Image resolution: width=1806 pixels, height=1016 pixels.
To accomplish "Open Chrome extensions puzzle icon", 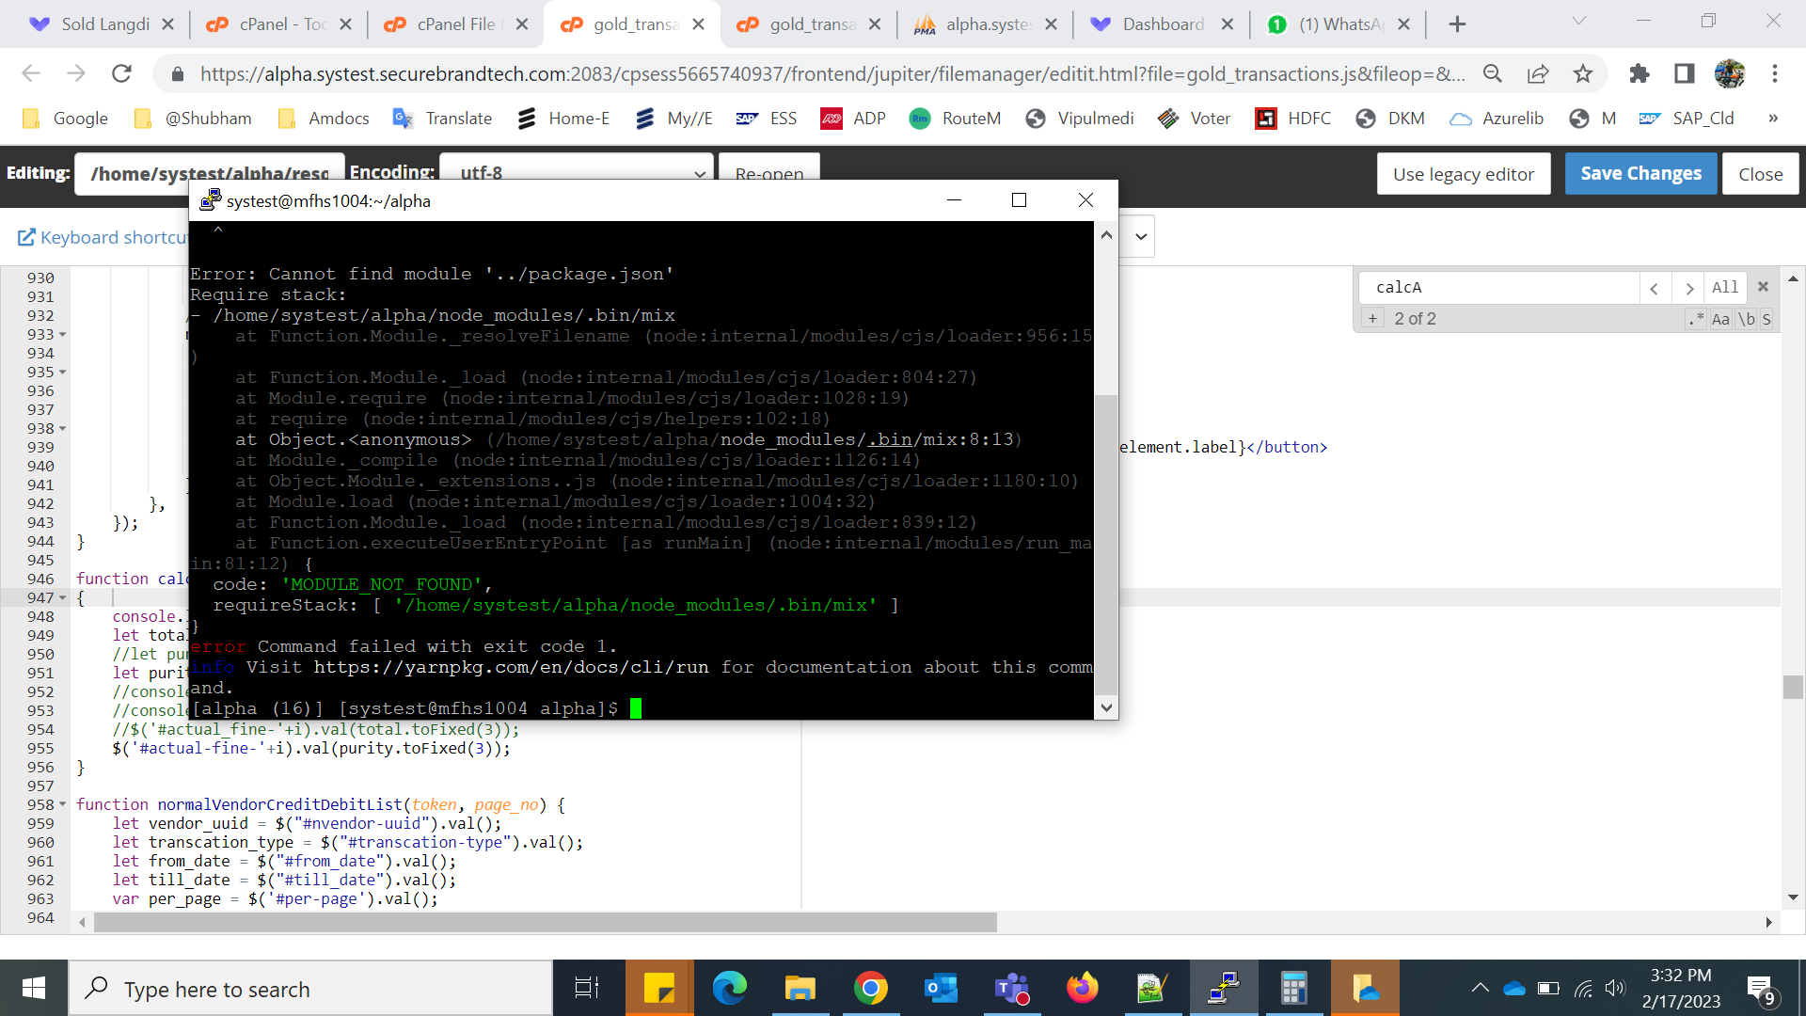I will pyautogui.click(x=1639, y=73).
